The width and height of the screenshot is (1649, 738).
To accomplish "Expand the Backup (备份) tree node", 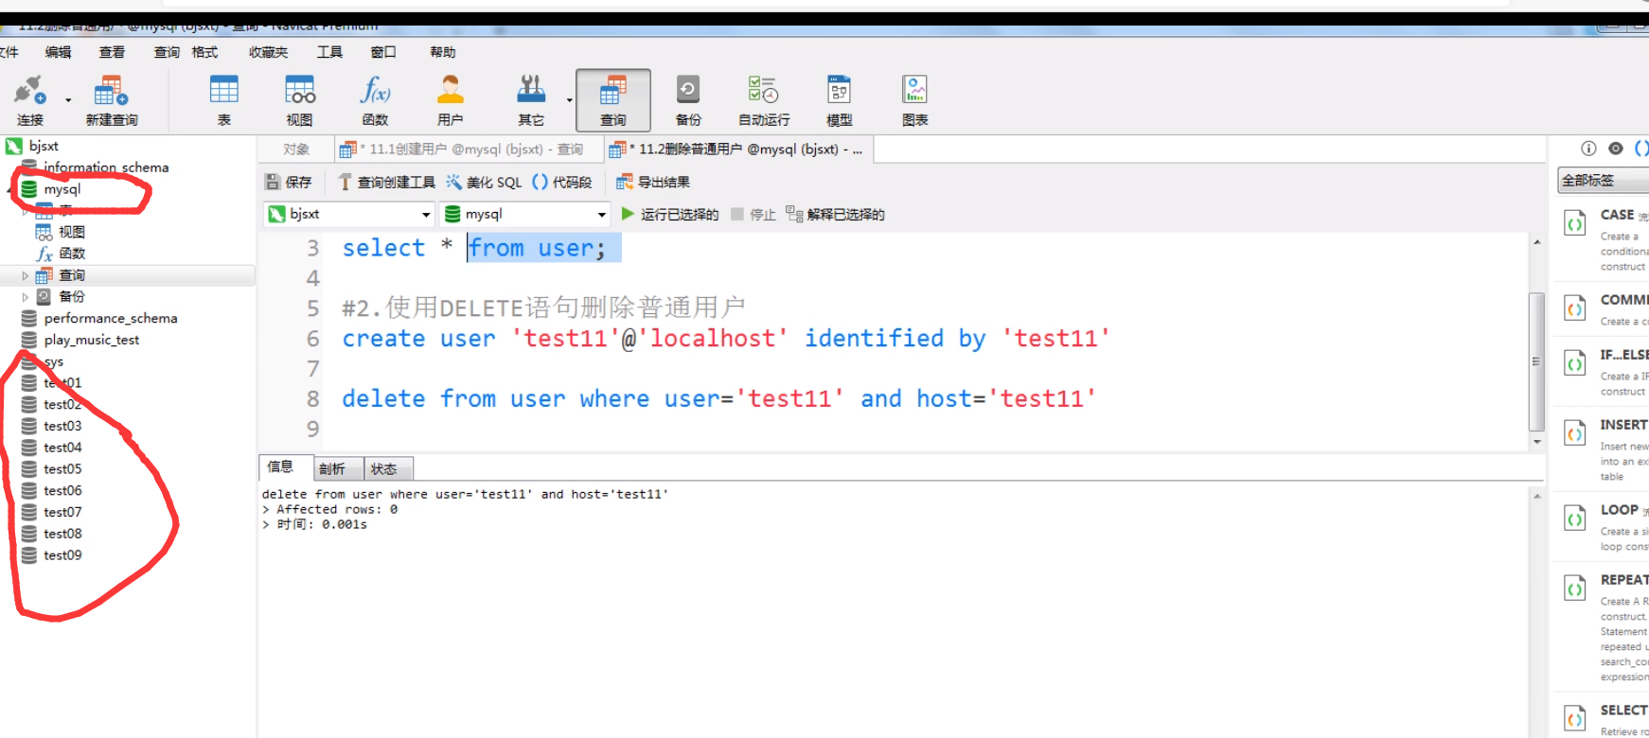I will point(26,296).
